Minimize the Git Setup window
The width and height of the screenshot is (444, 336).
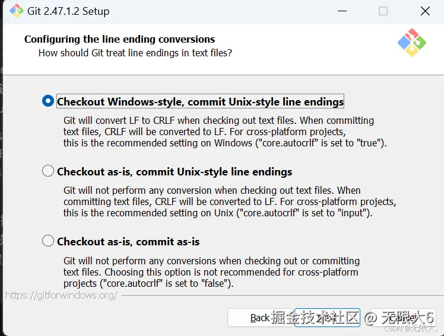pos(342,11)
